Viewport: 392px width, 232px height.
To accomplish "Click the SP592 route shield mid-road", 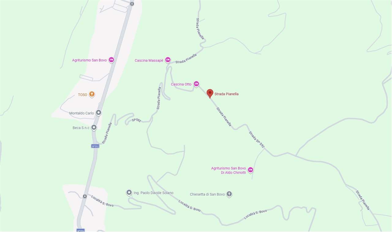I will pos(95,146).
